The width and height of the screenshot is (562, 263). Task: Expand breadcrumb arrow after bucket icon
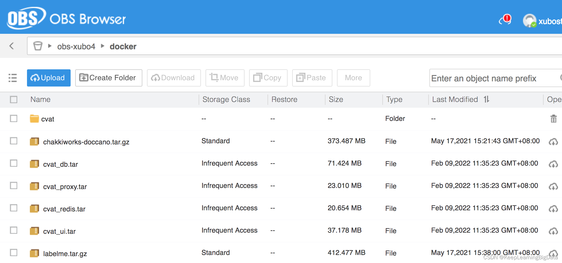point(50,46)
